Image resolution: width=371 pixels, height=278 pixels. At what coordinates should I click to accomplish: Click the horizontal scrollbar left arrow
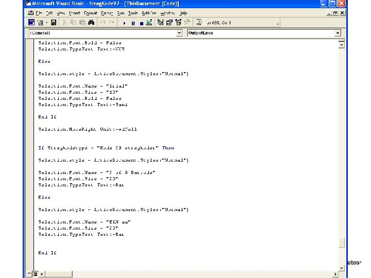tap(41, 274)
